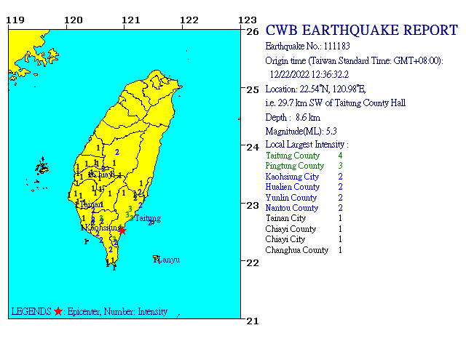Click the intensity value 3 for Pingtung County
Viewport: 466px width, 349px height.
(340, 166)
